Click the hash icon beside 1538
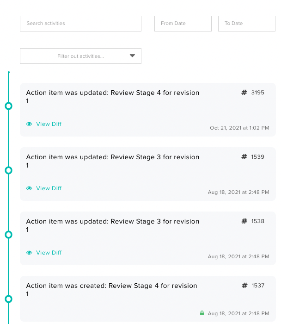The height and width of the screenshot is (324, 281). (x=244, y=221)
